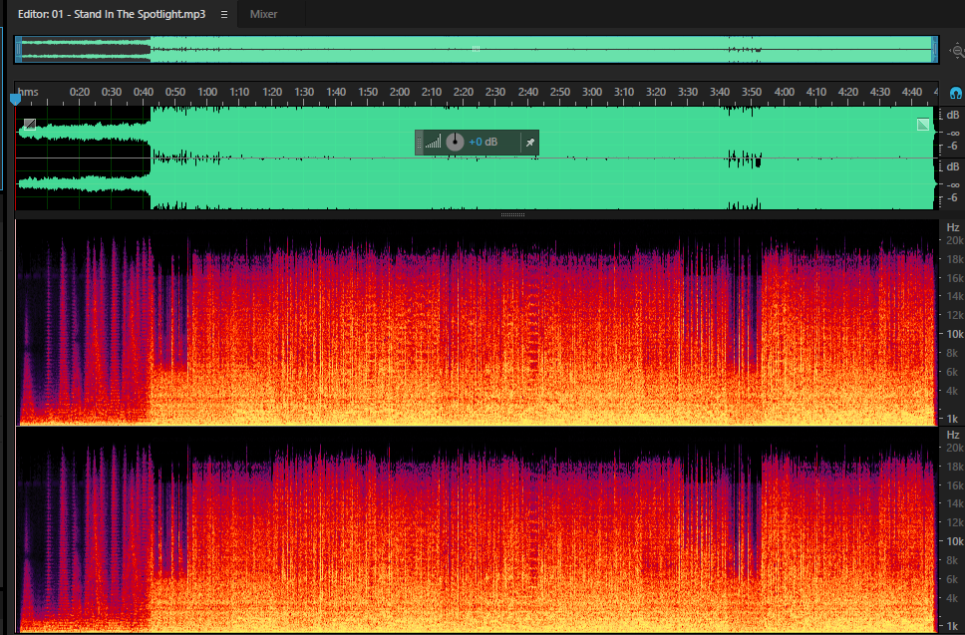
Task: Click the 1:00 mark on the ruler
Action: (x=207, y=92)
